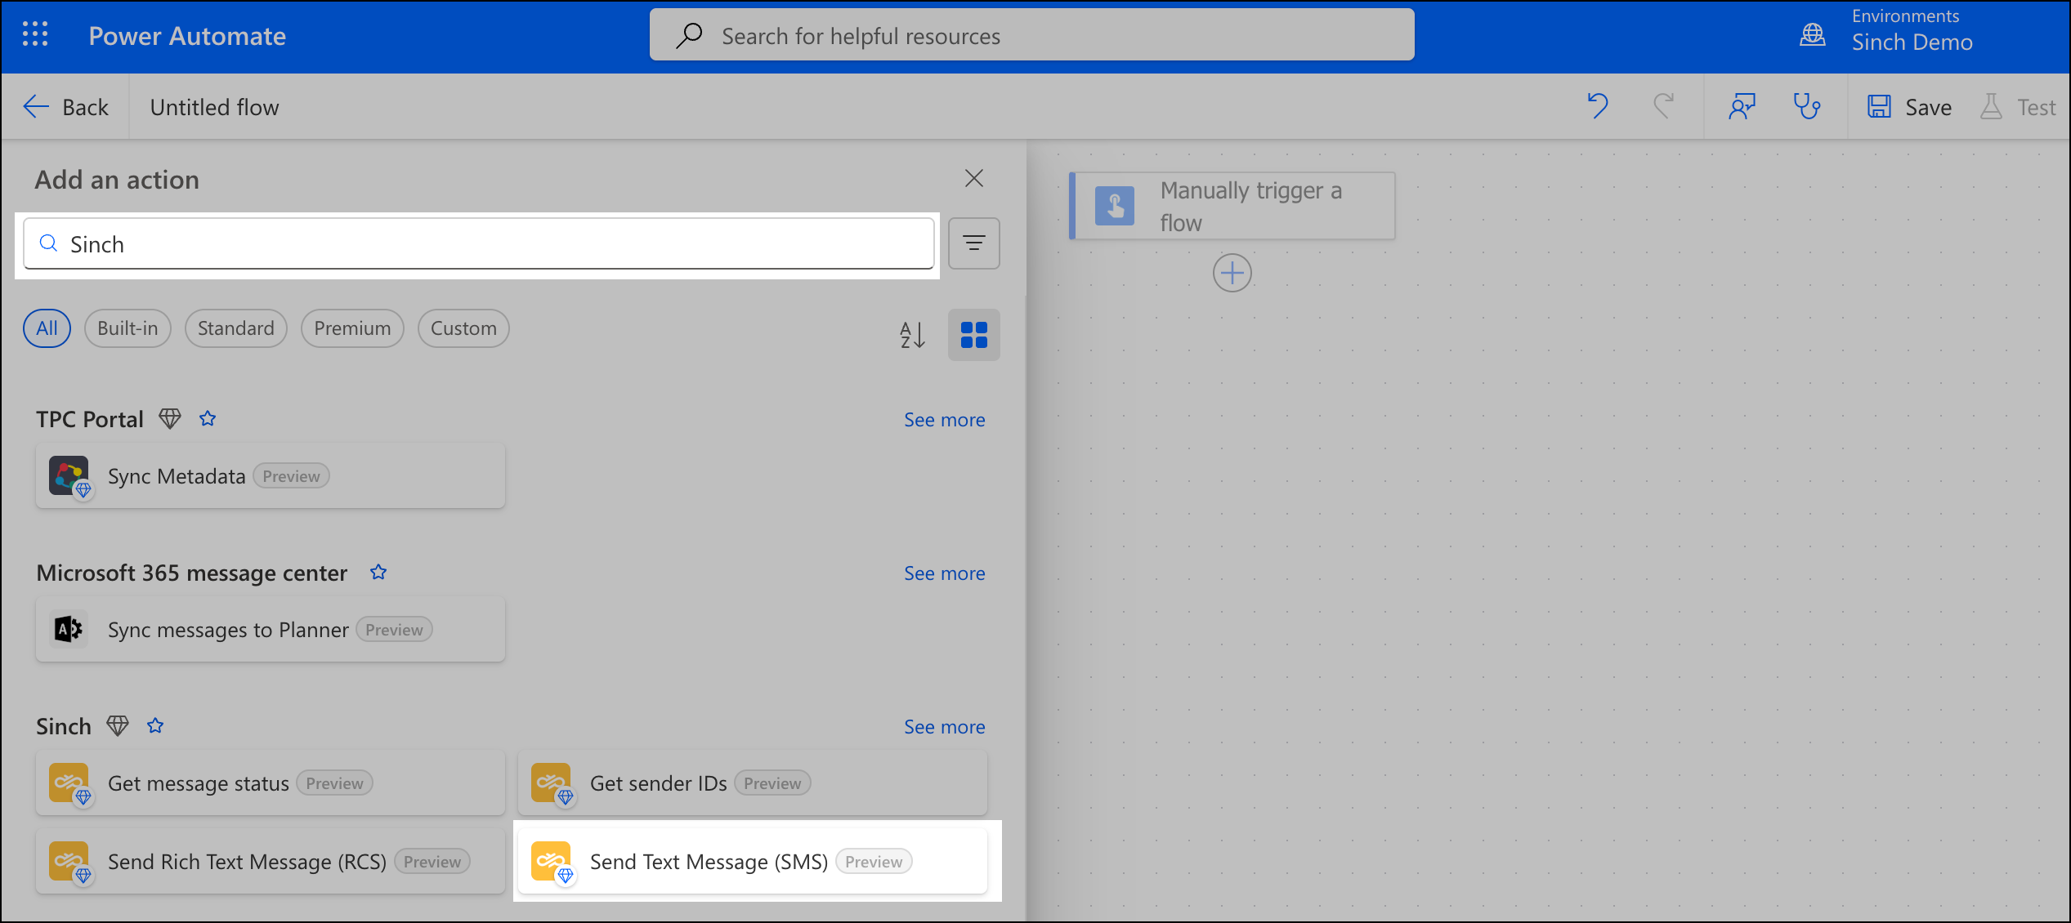Undo the last change
Screen dimensions: 2071x923
[1598, 106]
